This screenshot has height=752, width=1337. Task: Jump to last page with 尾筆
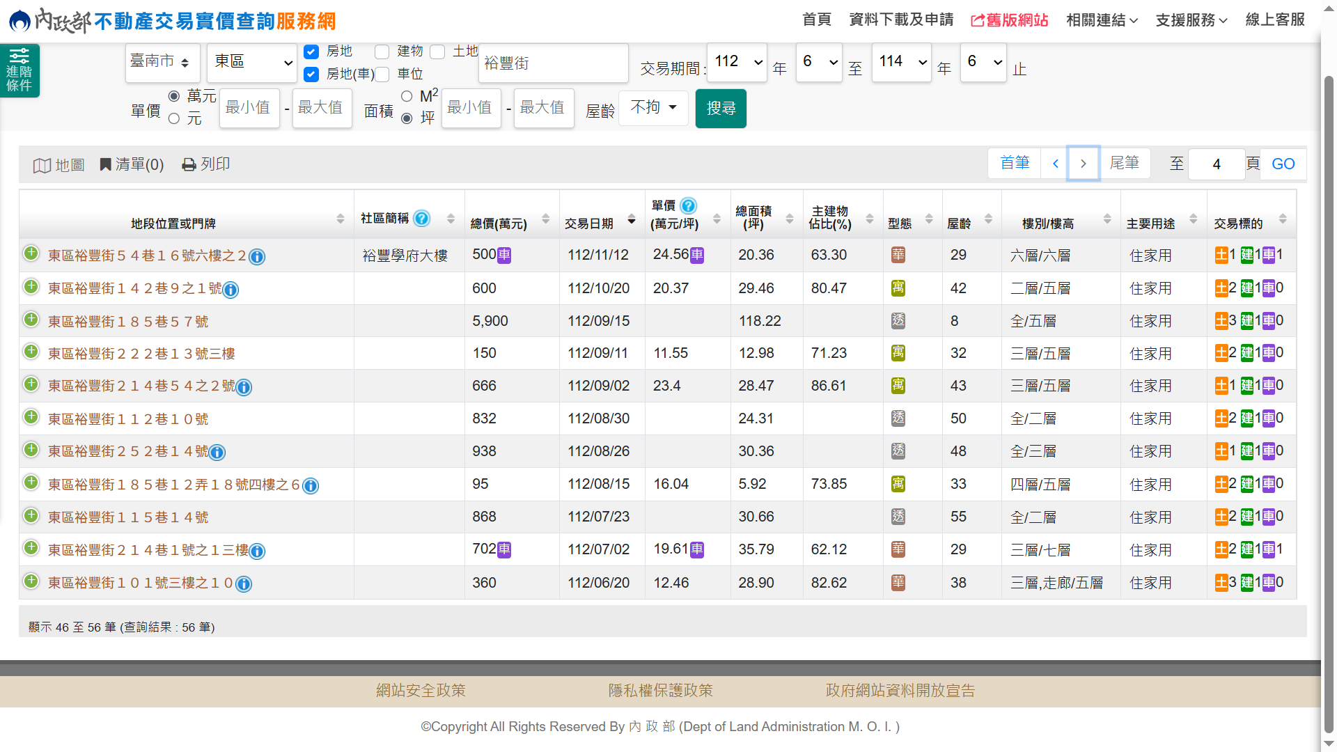click(x=1125, y=164)
